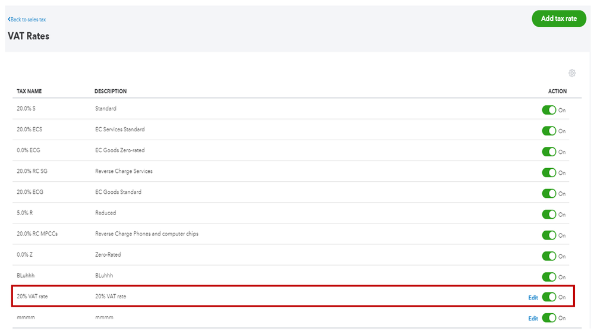Switch off EC Goods Standard rate
The image size is (594, 334).
tap(549, 193)
